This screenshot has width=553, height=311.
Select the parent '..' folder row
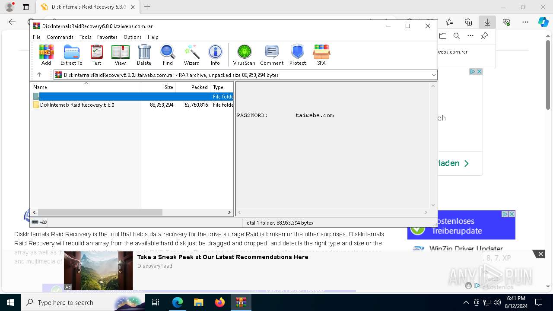click(132, 97)
